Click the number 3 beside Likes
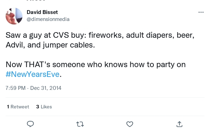Screen dimensions: 210x129 point(38,107)
